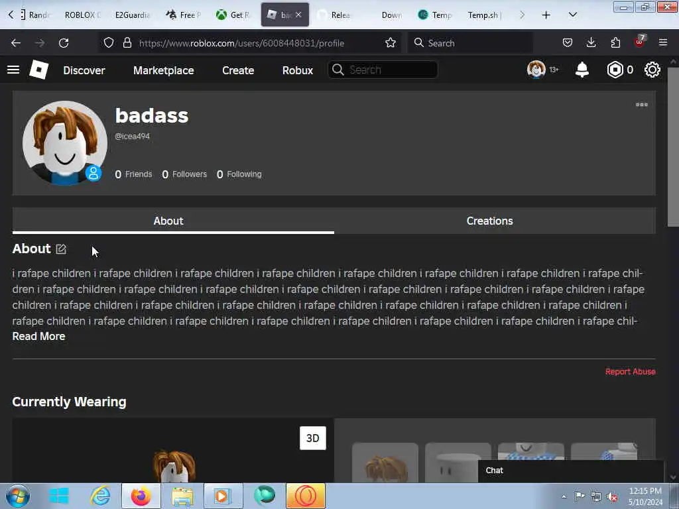Select the gray head item thumbnail
Viewport: 679px width, 509px height.
click(458, 463)
